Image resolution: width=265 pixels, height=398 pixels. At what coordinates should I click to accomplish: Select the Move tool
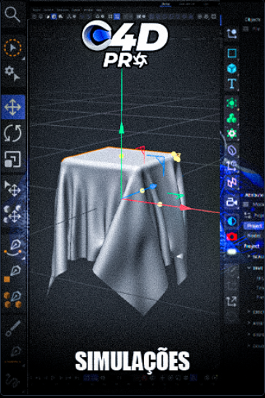(12, 107)
